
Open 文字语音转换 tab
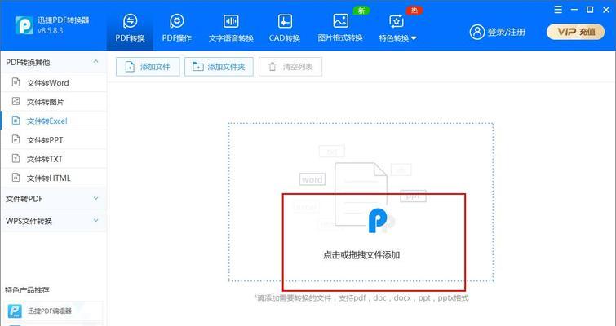click(231, 28)
